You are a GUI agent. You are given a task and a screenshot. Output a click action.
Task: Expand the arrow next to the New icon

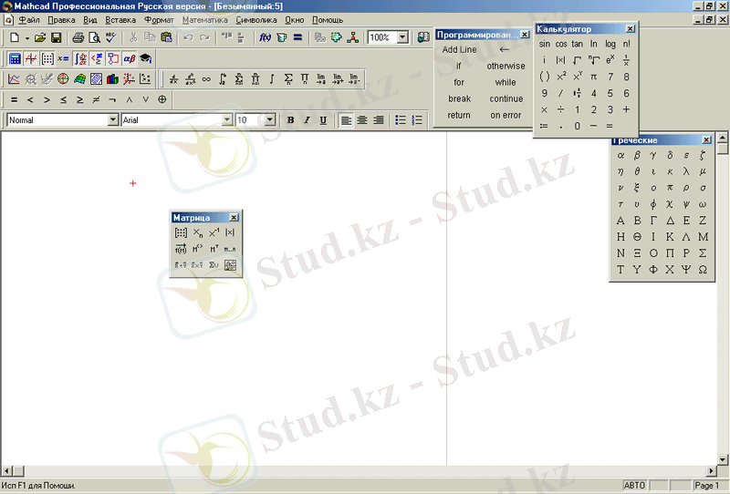click(27, 38)
